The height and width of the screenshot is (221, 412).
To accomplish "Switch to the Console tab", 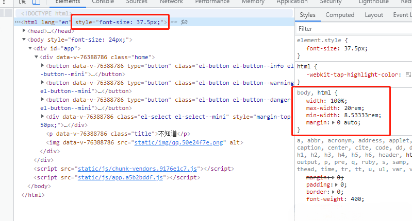I will (x=103, y=2).
